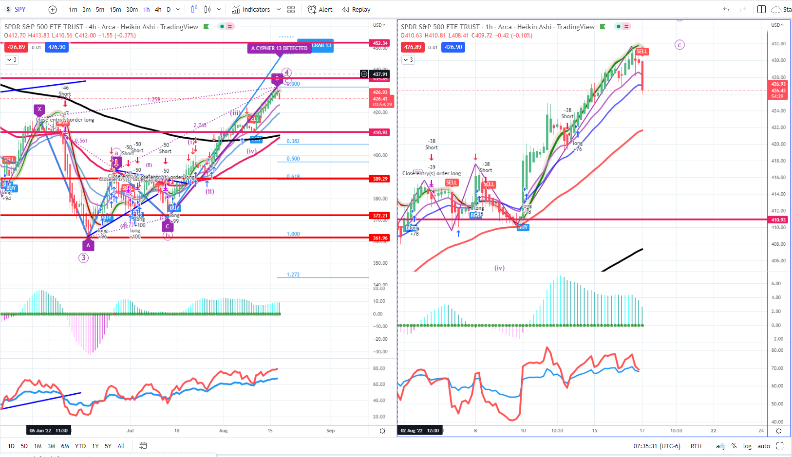
Task: Expand the timeframe interval dropdown
Action: pyautogui.click(x=178, y=9)
